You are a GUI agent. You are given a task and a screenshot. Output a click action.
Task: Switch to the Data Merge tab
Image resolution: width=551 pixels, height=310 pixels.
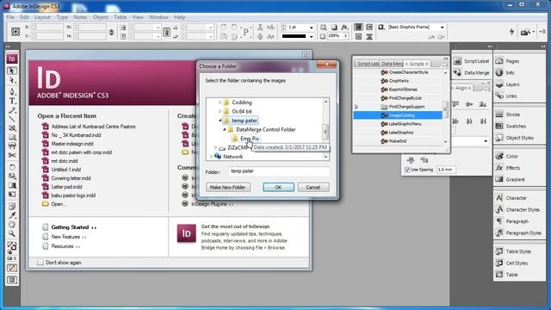coord(392,64)
